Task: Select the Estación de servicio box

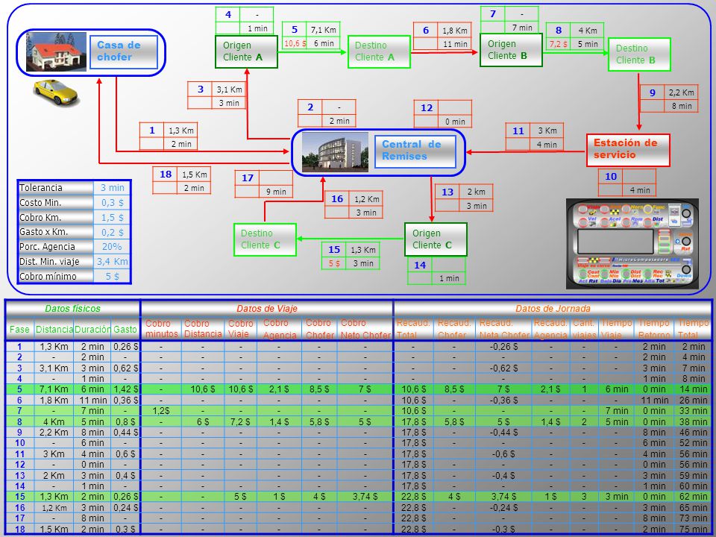Action: (x=628, y=150)
